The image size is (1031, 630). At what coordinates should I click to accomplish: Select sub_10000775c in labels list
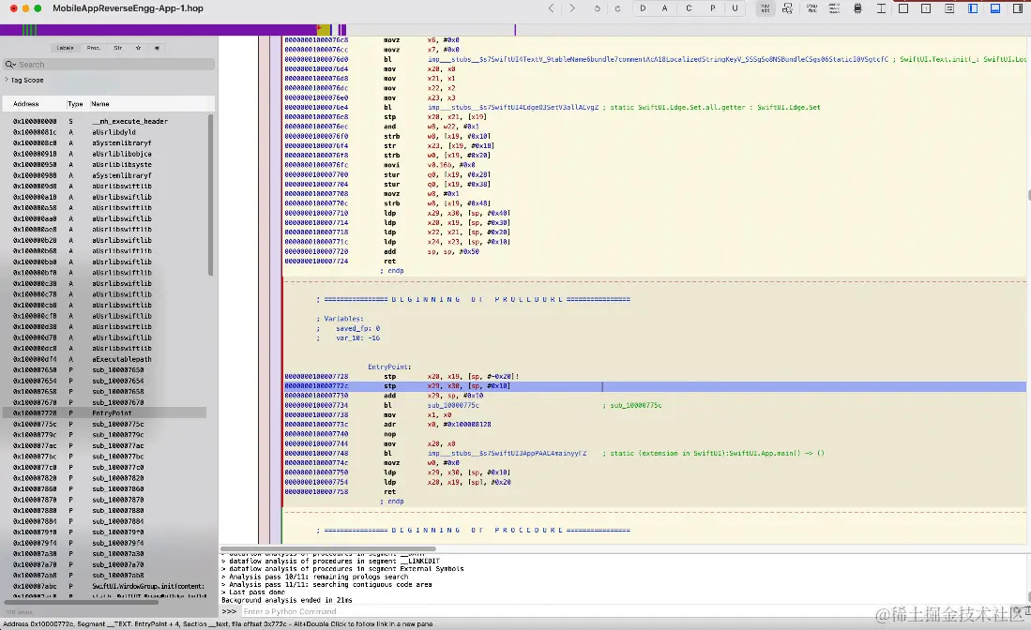point(105,425)
